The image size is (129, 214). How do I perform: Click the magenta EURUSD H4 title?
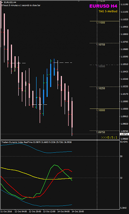103,6
